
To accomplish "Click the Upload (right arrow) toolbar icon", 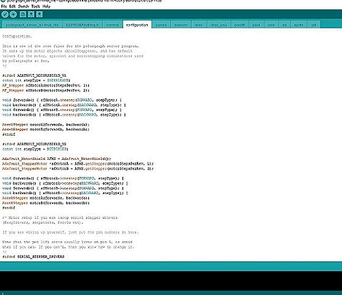I will (x=14, y=14).
